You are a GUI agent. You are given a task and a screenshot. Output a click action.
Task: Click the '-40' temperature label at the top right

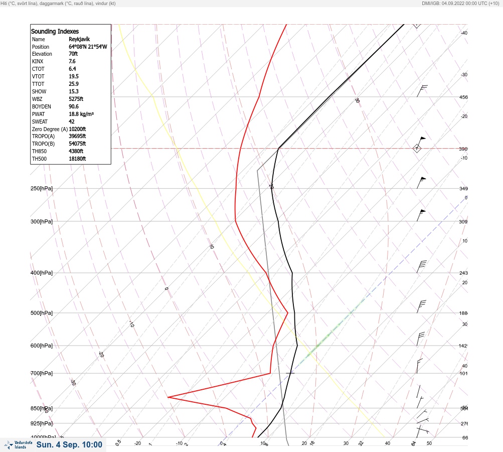tap(464, 33)
